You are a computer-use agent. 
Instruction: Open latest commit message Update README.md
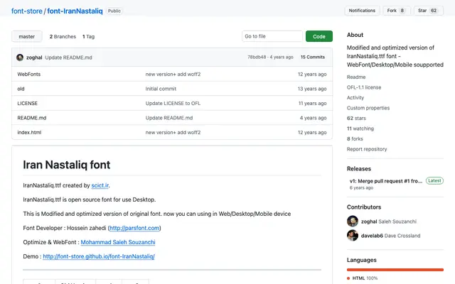click(68, 58)
